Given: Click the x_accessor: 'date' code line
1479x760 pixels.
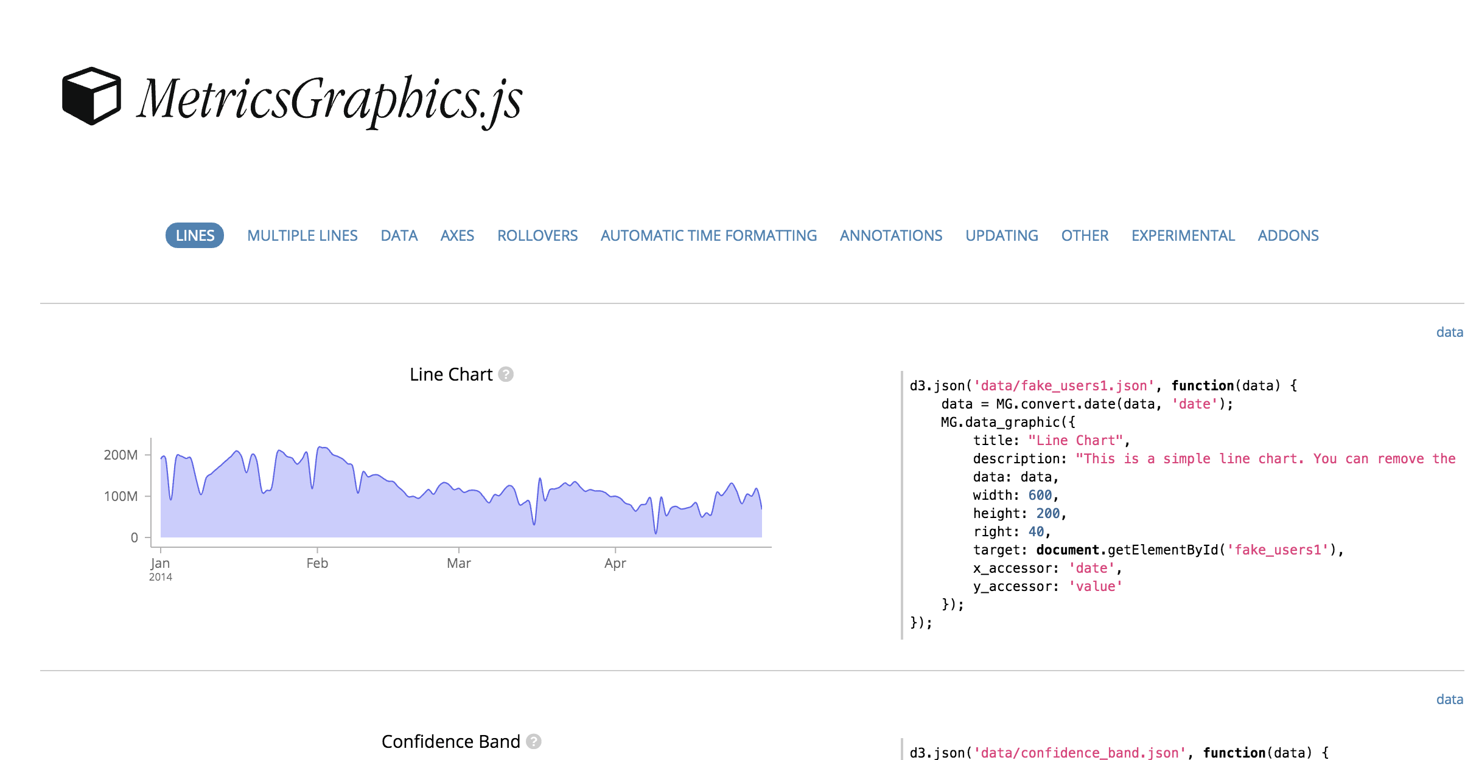Looking at the screenshot, I should [1047, 568].
